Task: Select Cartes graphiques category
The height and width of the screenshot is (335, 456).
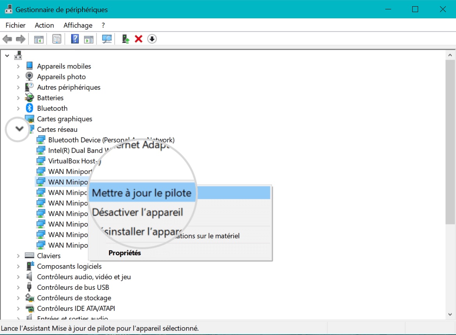Action: click(64, 119)
